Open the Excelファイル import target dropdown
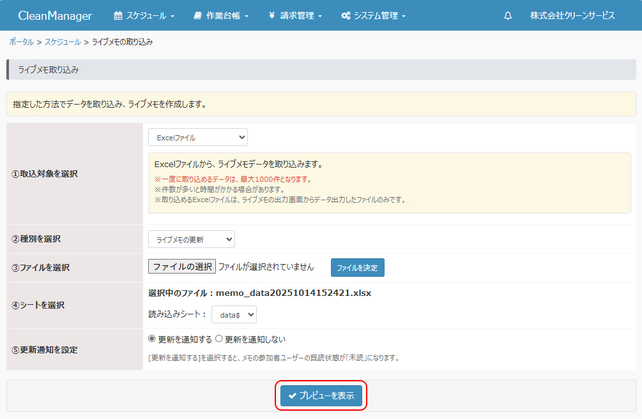The height and width of the screenshot is (419, 642). tap(197, 137)
